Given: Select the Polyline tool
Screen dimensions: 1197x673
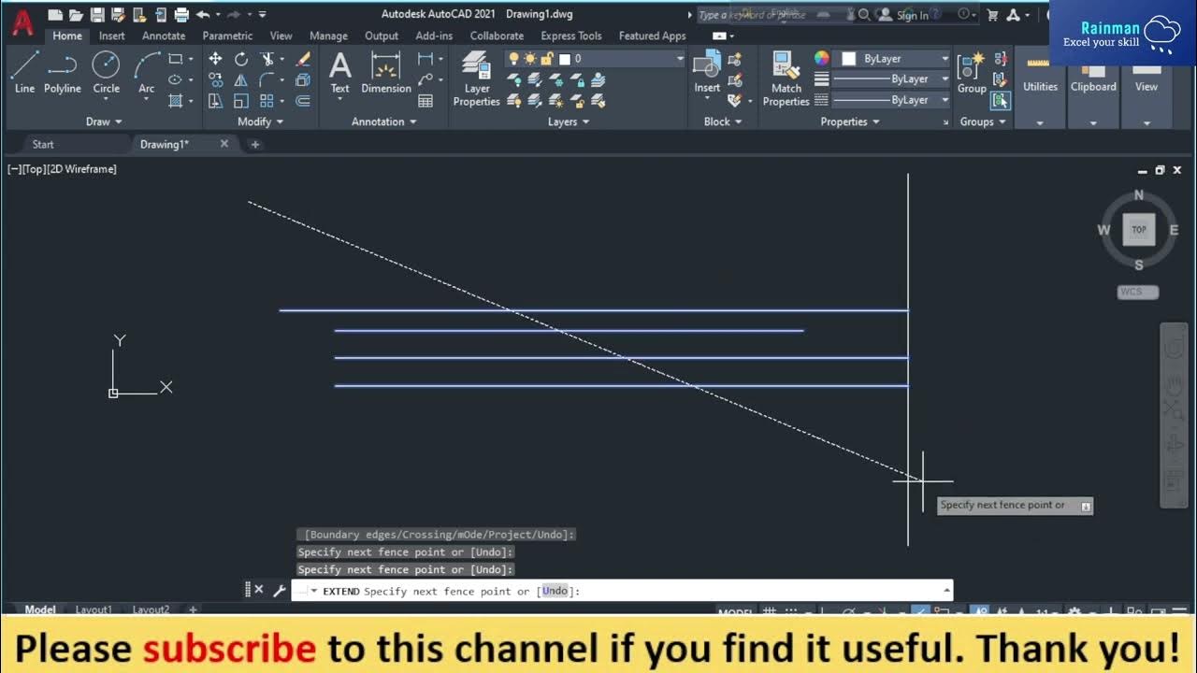Looking at the screenshot, I should [63, 73].
